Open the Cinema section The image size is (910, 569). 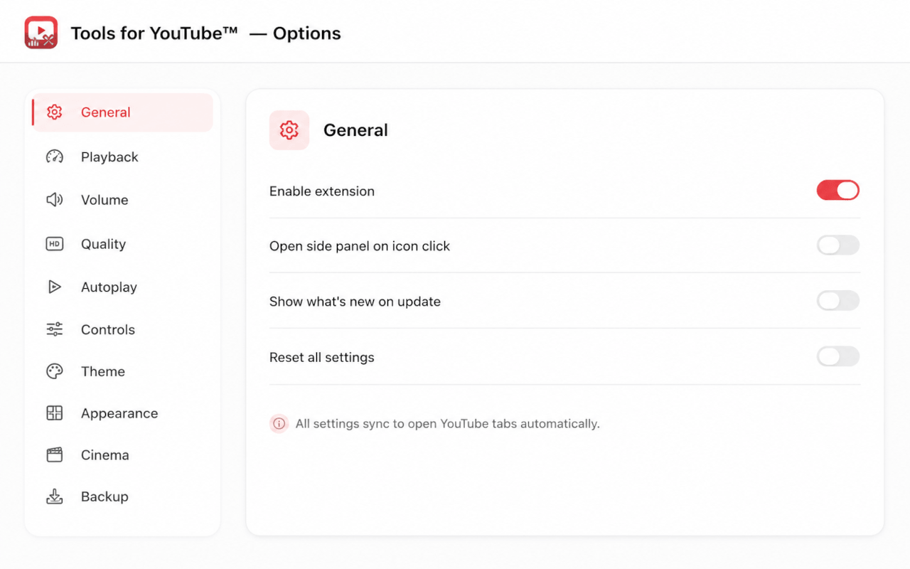(x=122, y=455)
